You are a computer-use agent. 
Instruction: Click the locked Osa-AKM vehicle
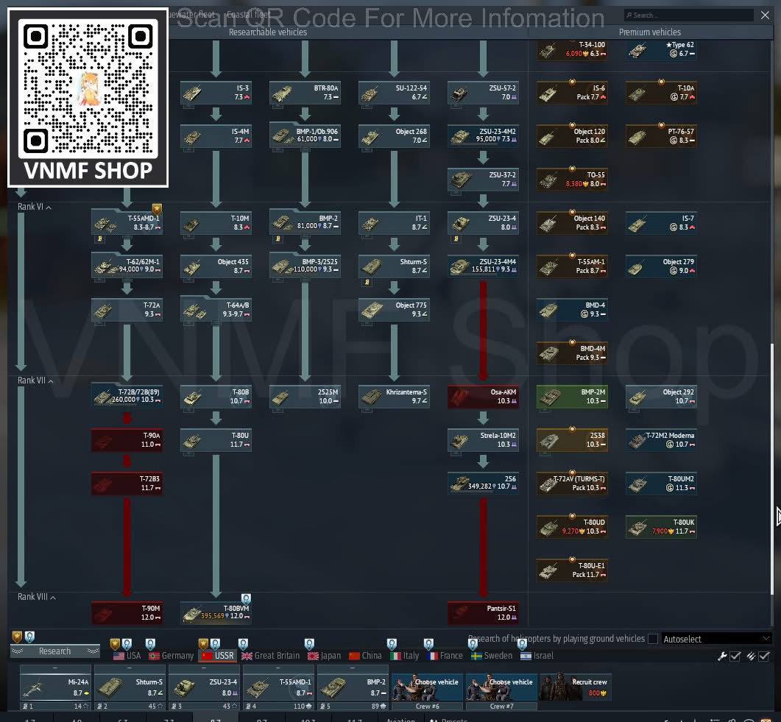tap(483, 397)
